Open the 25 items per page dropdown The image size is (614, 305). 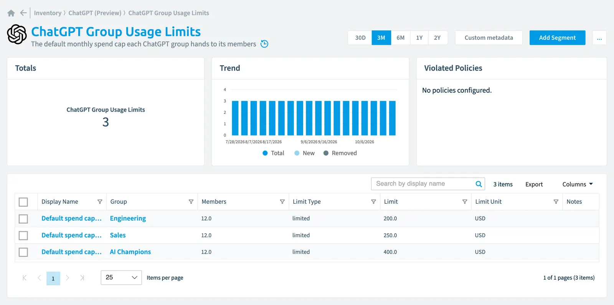point(121,277)
